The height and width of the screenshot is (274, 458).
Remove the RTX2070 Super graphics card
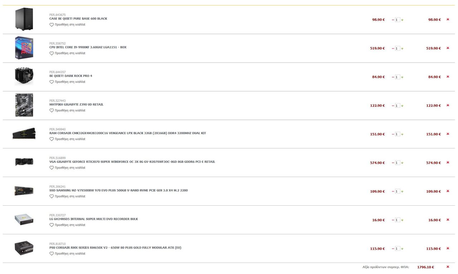[x=448, y=162]
